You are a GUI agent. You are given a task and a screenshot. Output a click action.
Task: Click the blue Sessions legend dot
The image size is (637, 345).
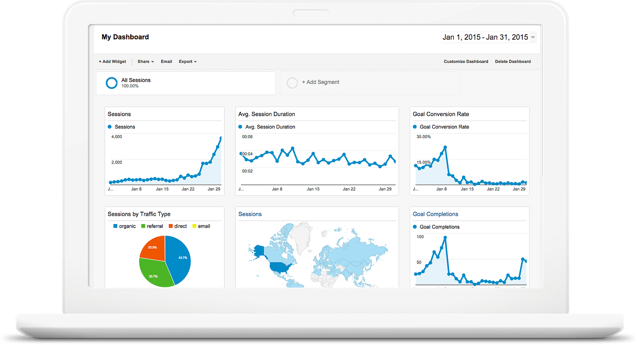(x=110, y=127)
